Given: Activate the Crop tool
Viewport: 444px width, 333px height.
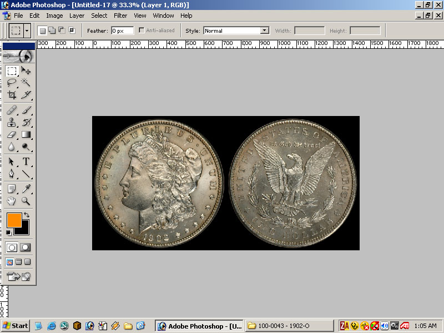Looking at the screenshot, I should [12, 95].
